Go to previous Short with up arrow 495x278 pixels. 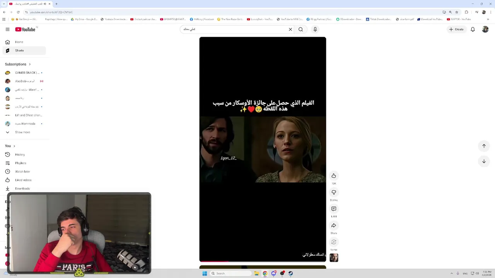click(484, 146)
